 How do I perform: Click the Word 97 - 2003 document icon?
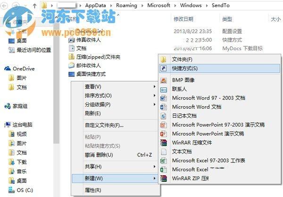pyautogui.click(x=164, y=98)
